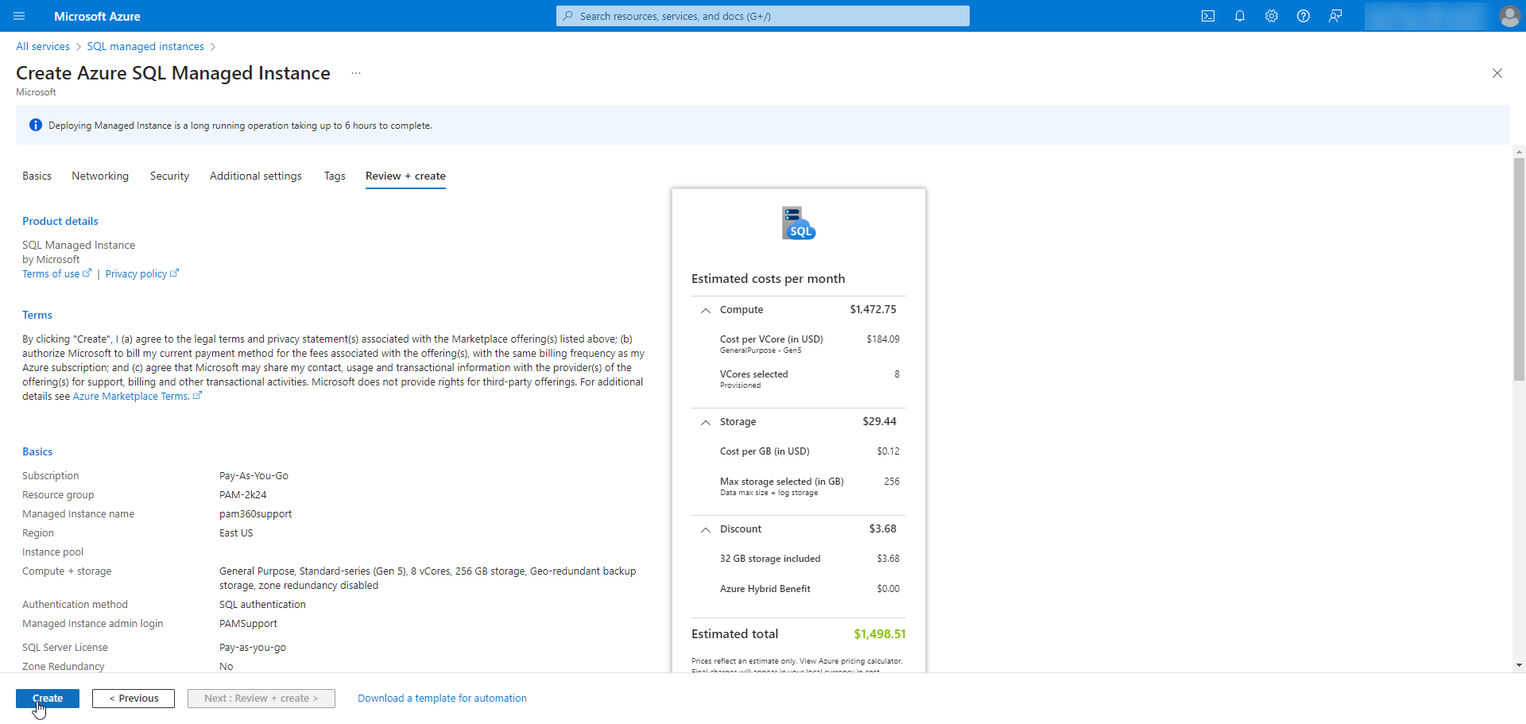Open the SQL managed instances breadcrumb

(x=145, y=46)
